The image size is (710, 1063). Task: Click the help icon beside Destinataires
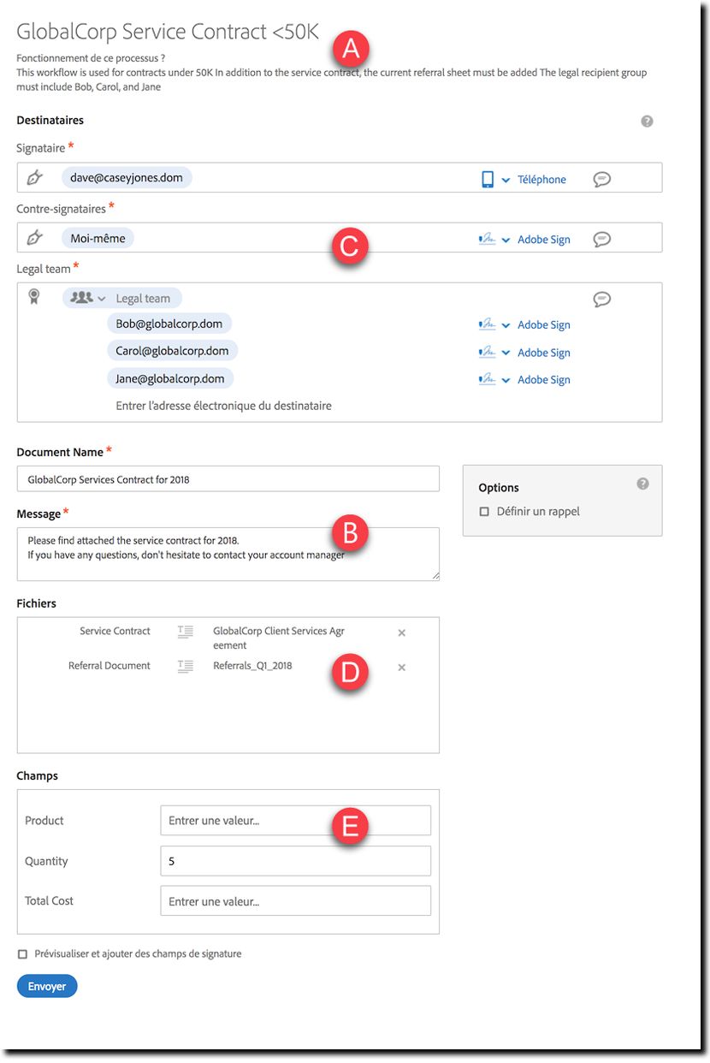[x=647, y=121]
